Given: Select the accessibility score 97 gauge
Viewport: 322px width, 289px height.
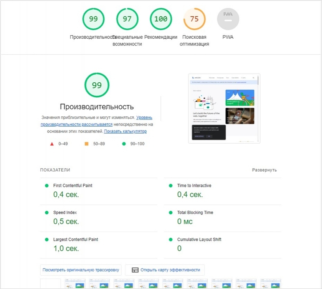Looking at the screenshot, I should pyautogui.click(x=127, y=19).
